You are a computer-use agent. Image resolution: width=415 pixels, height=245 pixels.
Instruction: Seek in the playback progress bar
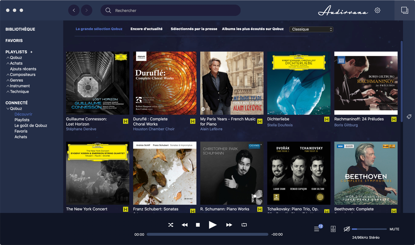tap(207, 235)
